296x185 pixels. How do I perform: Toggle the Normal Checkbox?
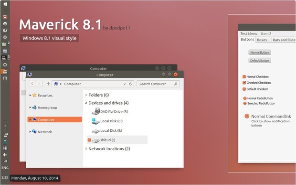coord(244,77)
